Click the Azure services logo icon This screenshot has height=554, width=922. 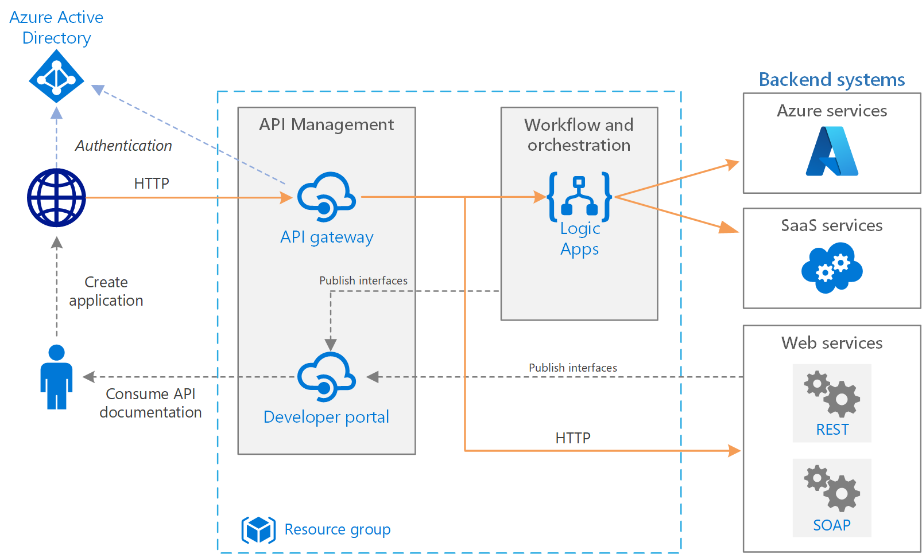pos(832,151)
